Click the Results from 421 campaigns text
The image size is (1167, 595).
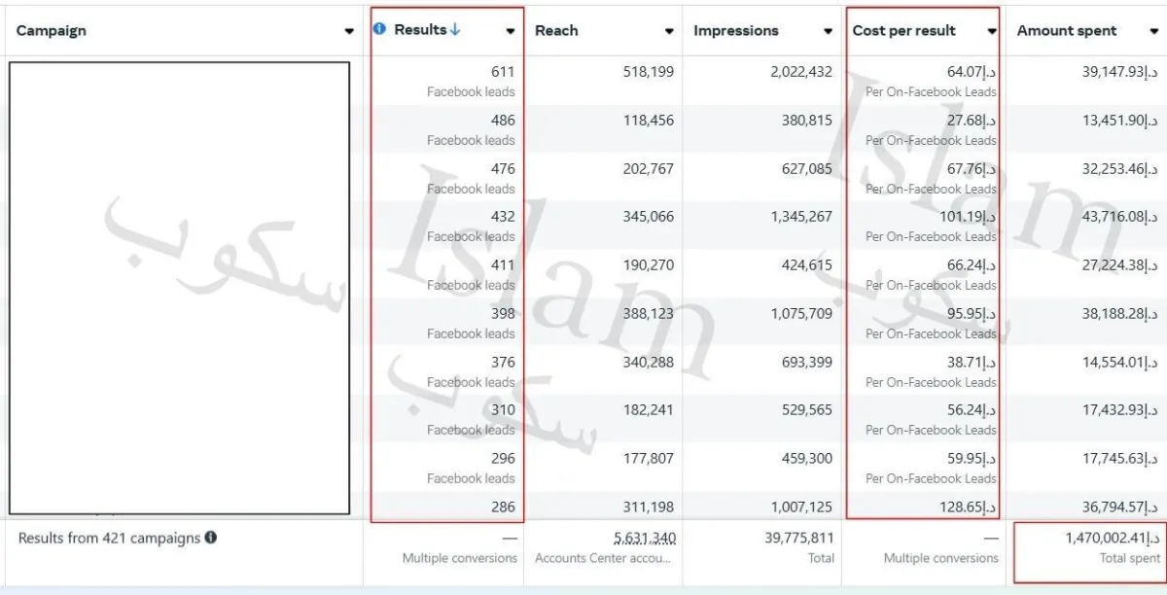pos(109,538)
